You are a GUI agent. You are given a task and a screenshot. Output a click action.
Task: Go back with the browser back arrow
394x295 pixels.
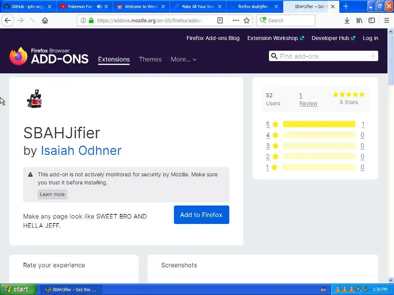coord(8,20)
